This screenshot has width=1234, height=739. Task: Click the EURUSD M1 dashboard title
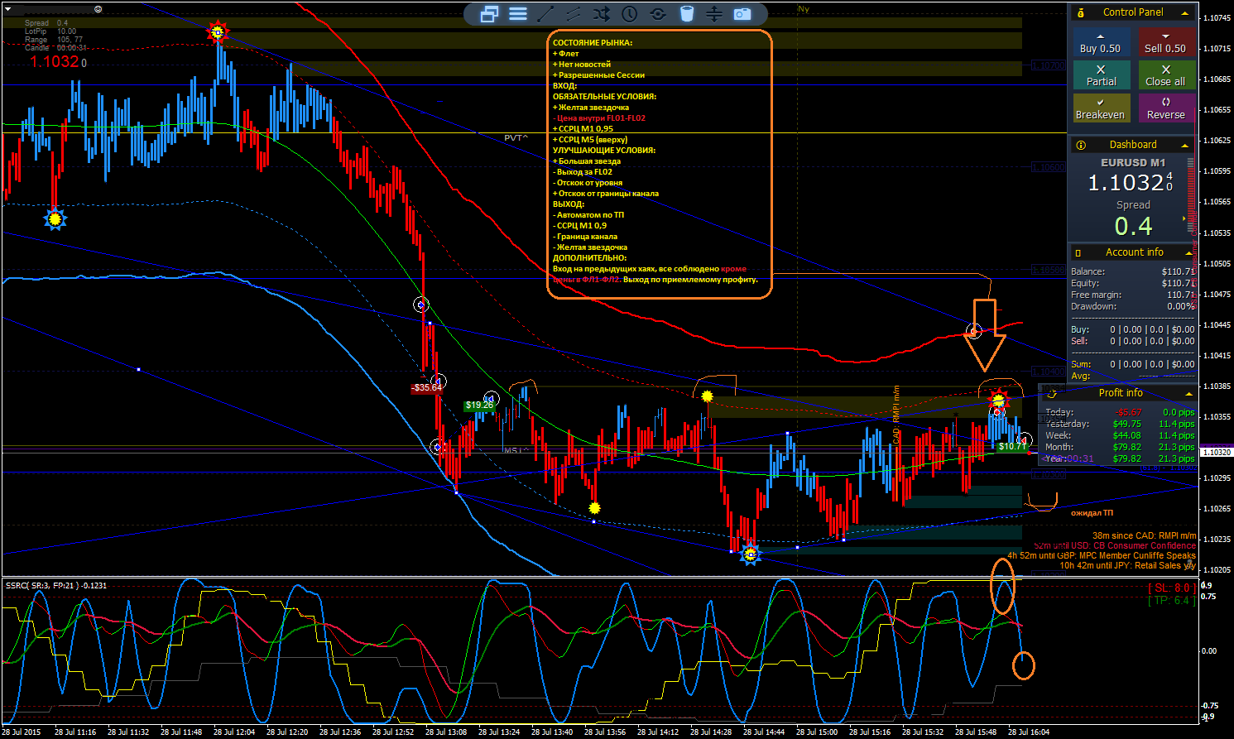1133,163
